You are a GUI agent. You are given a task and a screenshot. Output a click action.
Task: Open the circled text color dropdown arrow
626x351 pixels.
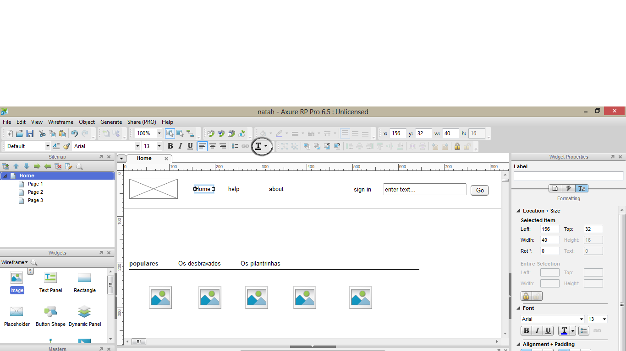(266, 146)
